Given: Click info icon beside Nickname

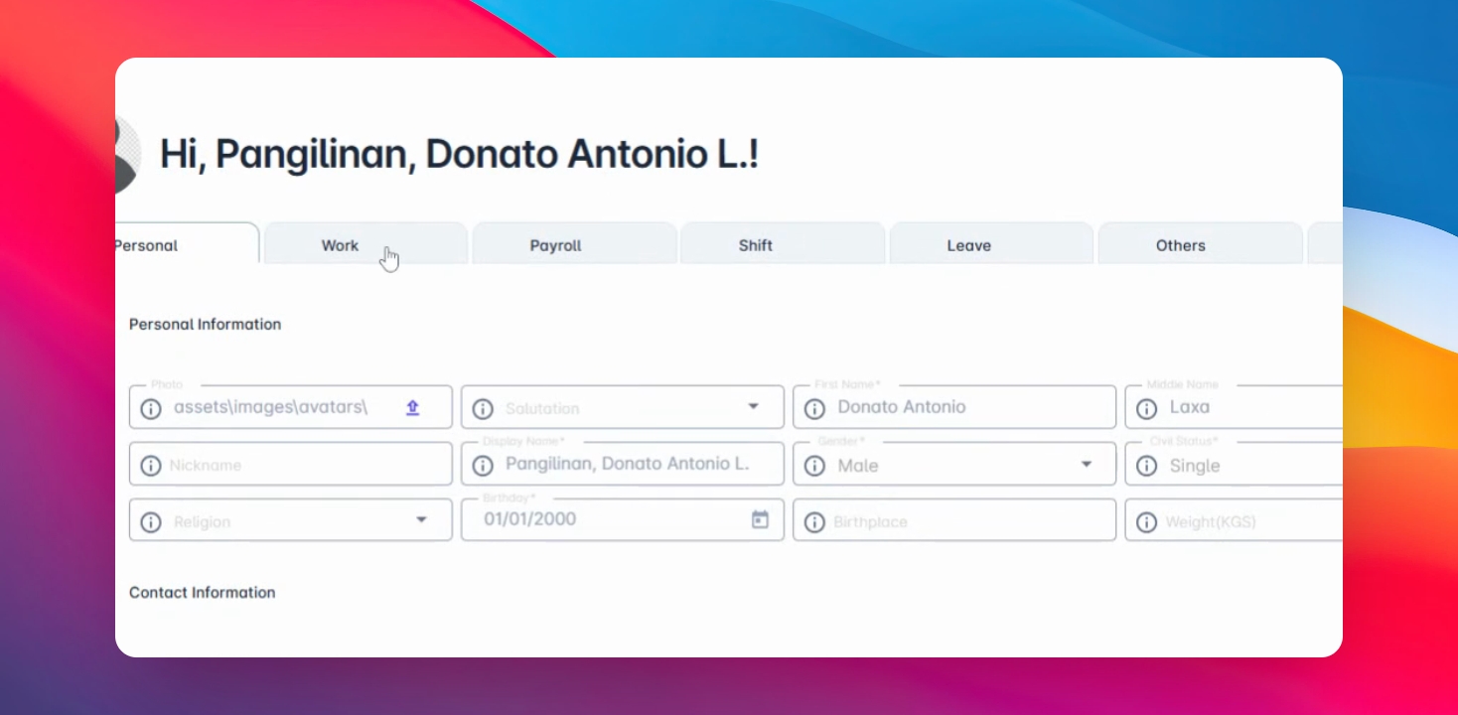Looking at the screenshot, I should pos(151,465).
